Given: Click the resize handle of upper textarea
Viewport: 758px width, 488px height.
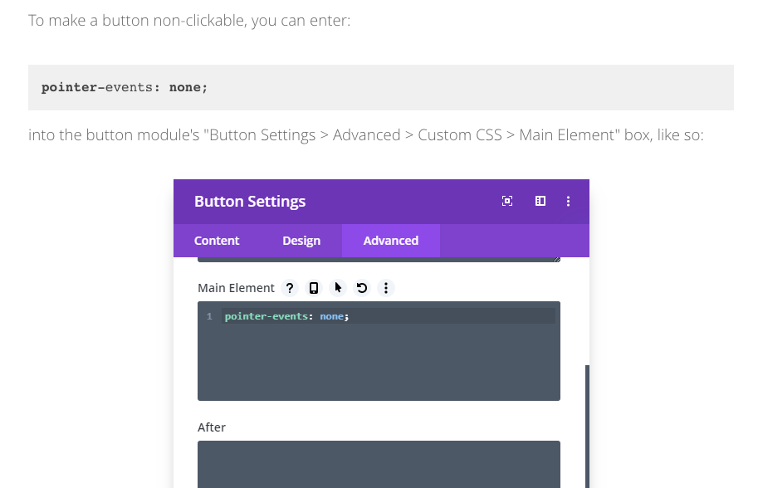Looking at the screenshot, I should tap(556, 259).
